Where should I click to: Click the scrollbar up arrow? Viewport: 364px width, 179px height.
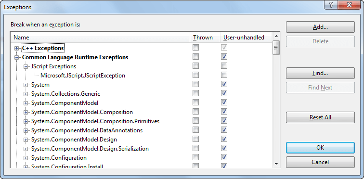(276, 36)
